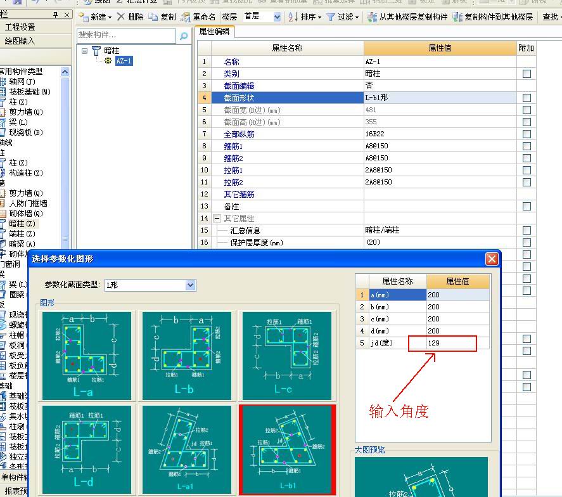562x497 pixels.
Task: Open the 新建 dropdown arrow
Action: [110, 17]
